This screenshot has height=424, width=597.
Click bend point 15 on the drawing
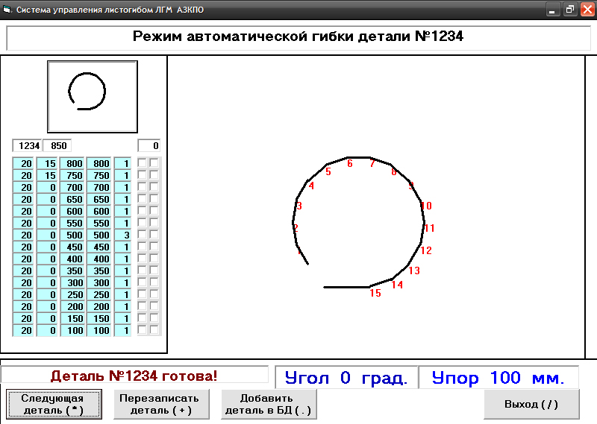[x=375, y=293]
